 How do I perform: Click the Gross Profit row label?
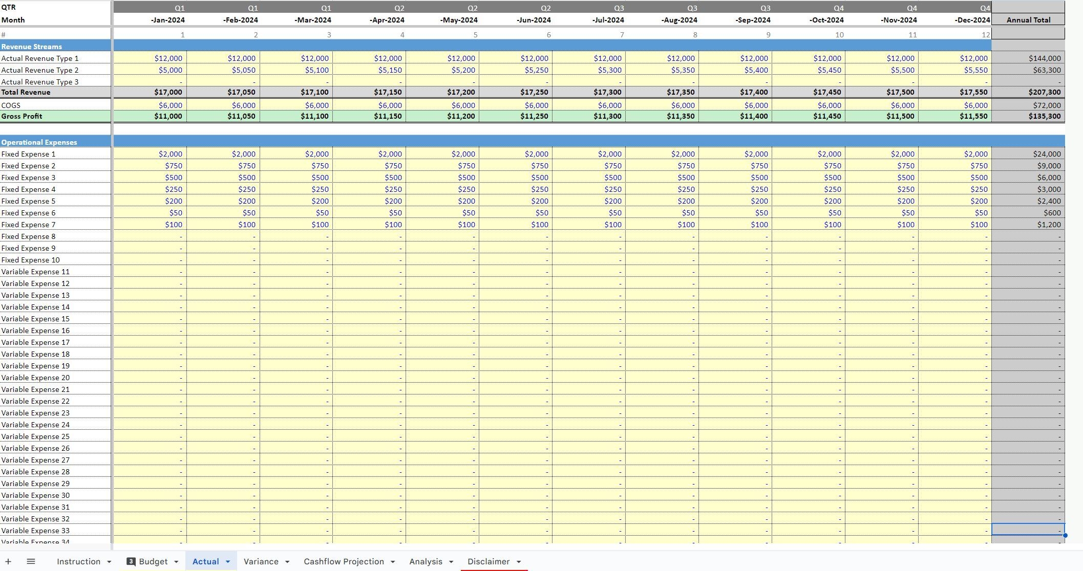[x=22, y=116]
